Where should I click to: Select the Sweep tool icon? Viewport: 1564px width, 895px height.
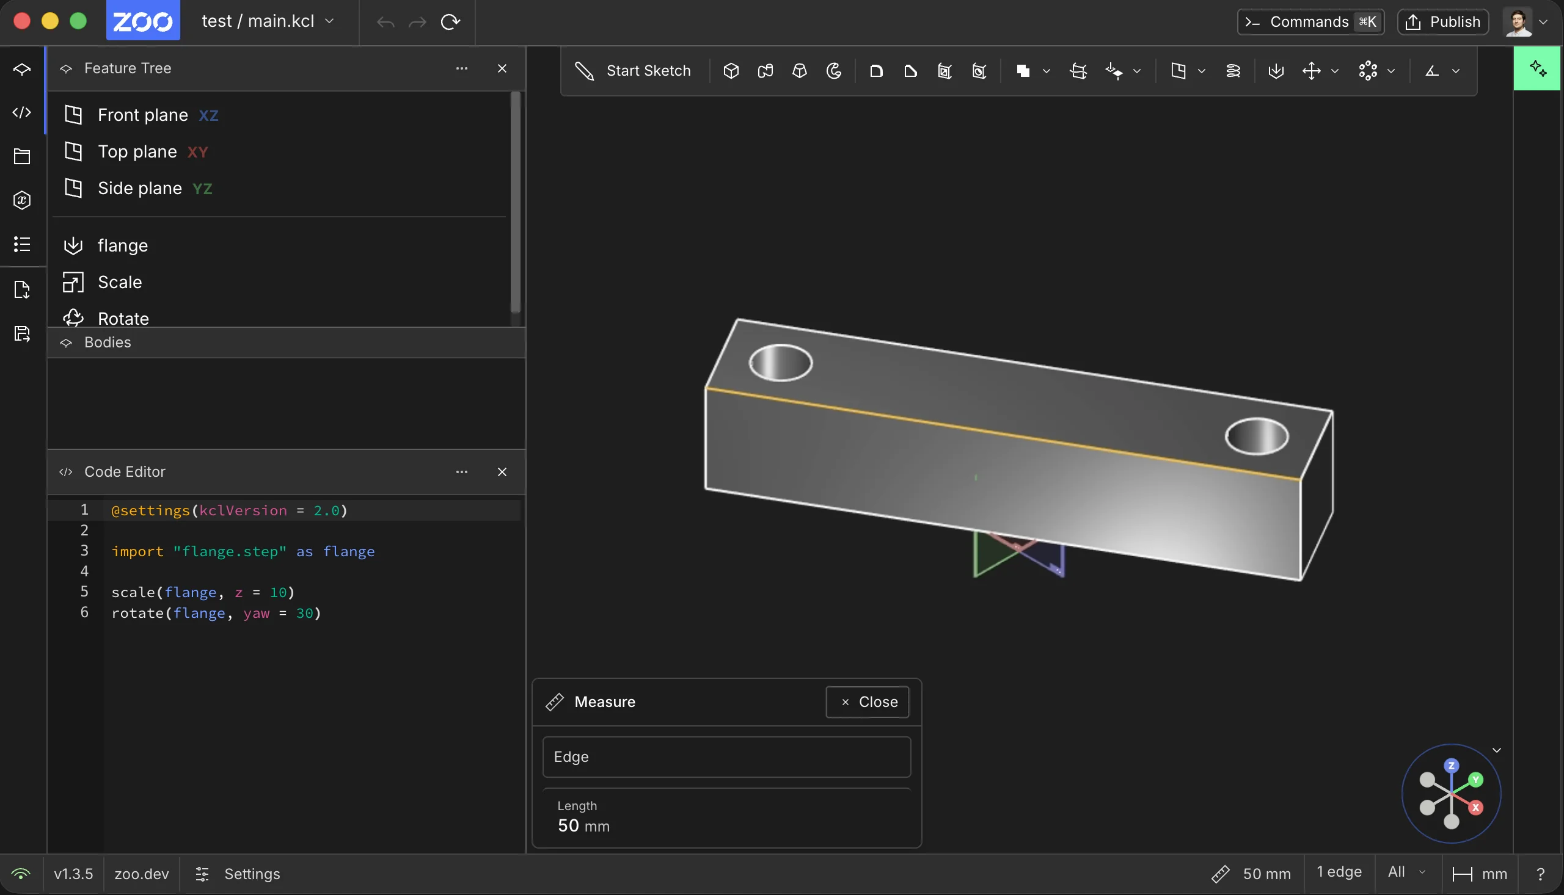click(x=765, y=71)
